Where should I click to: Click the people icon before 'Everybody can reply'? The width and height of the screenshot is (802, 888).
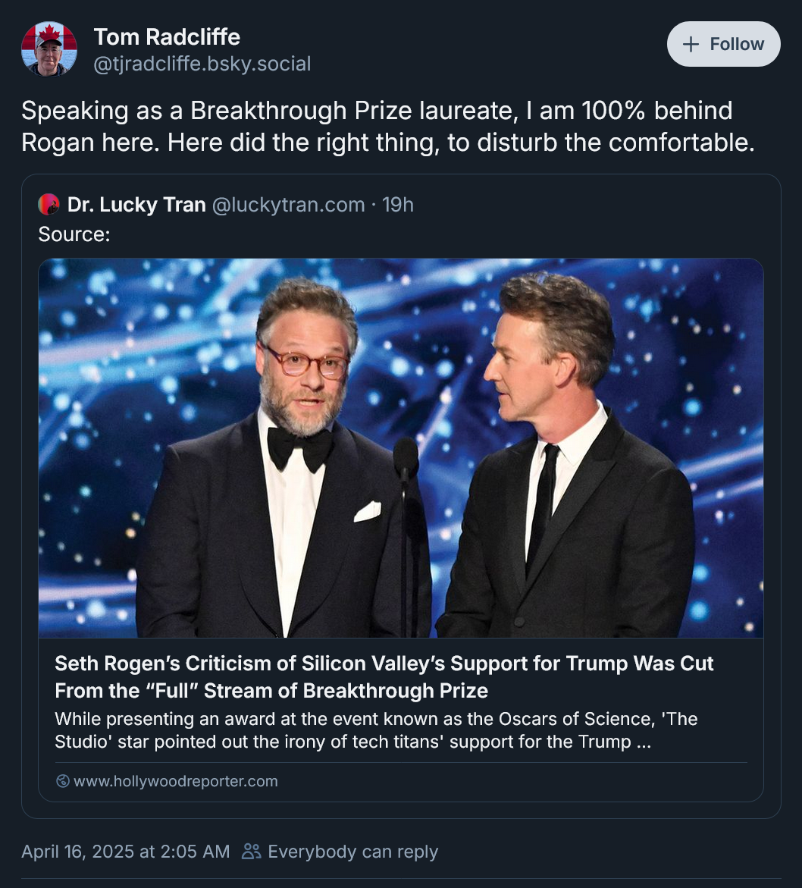251,852
